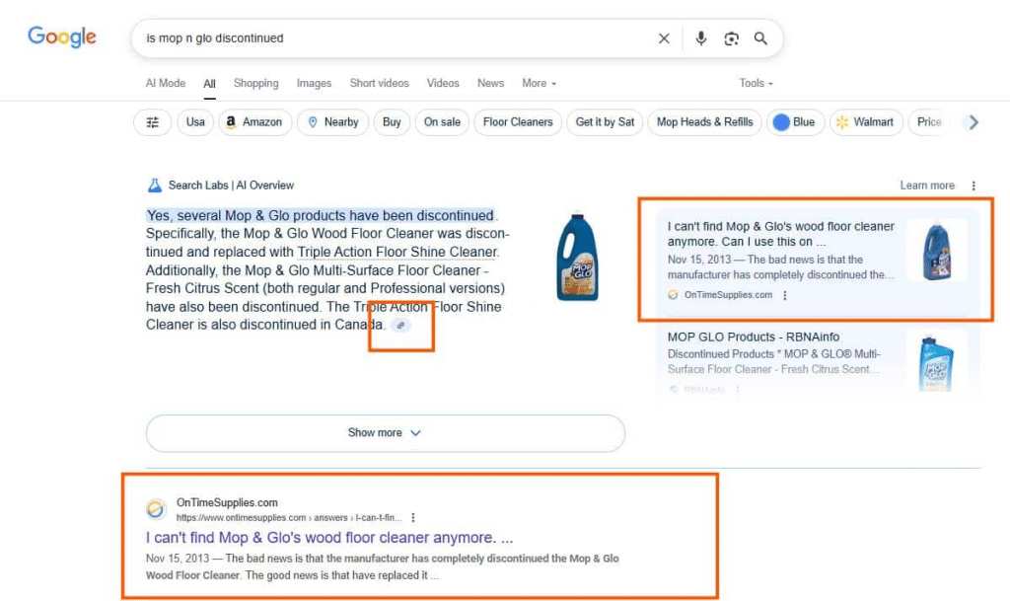Switch to the News tab
The height and width of the screenshot is (601, 1010).
(491, 83)
